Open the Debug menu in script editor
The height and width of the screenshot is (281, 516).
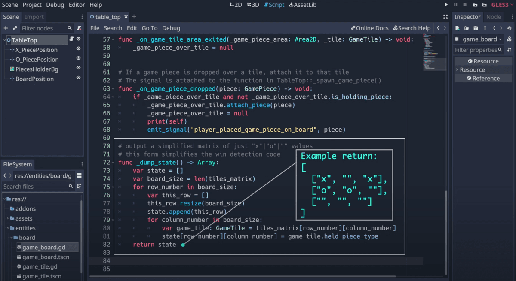coord(171,28)
